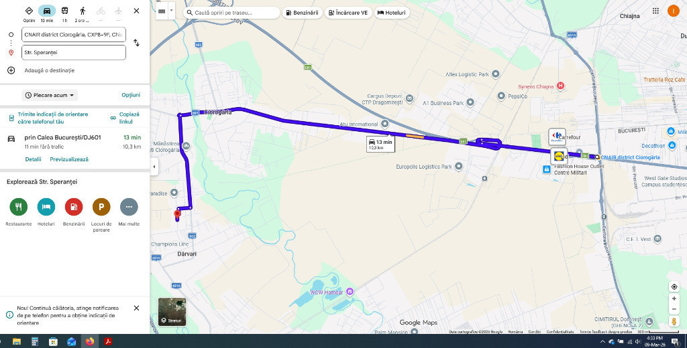Expand the Plecare acum dropdown
Screen dimensions: 687x348
tap(50, 95)
